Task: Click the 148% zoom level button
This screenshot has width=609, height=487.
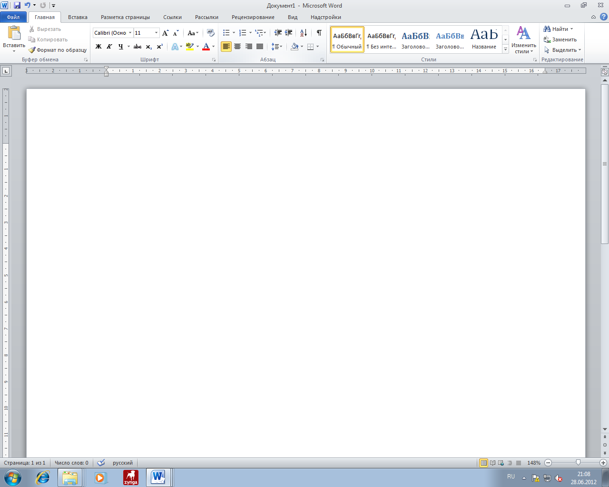Action: [x=534, y=463]
